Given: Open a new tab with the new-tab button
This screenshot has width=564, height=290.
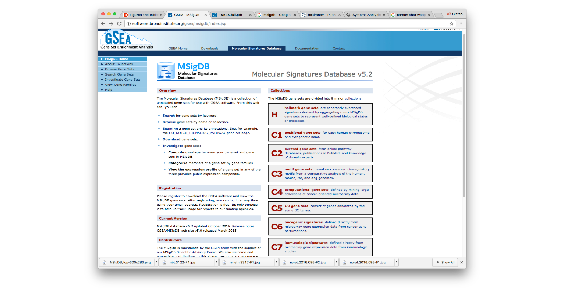Looking at the screenshot, I should (438, 15).
